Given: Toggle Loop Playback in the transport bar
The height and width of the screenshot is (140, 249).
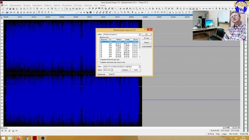Looking at the screenshot, I should tap(7, 12).
